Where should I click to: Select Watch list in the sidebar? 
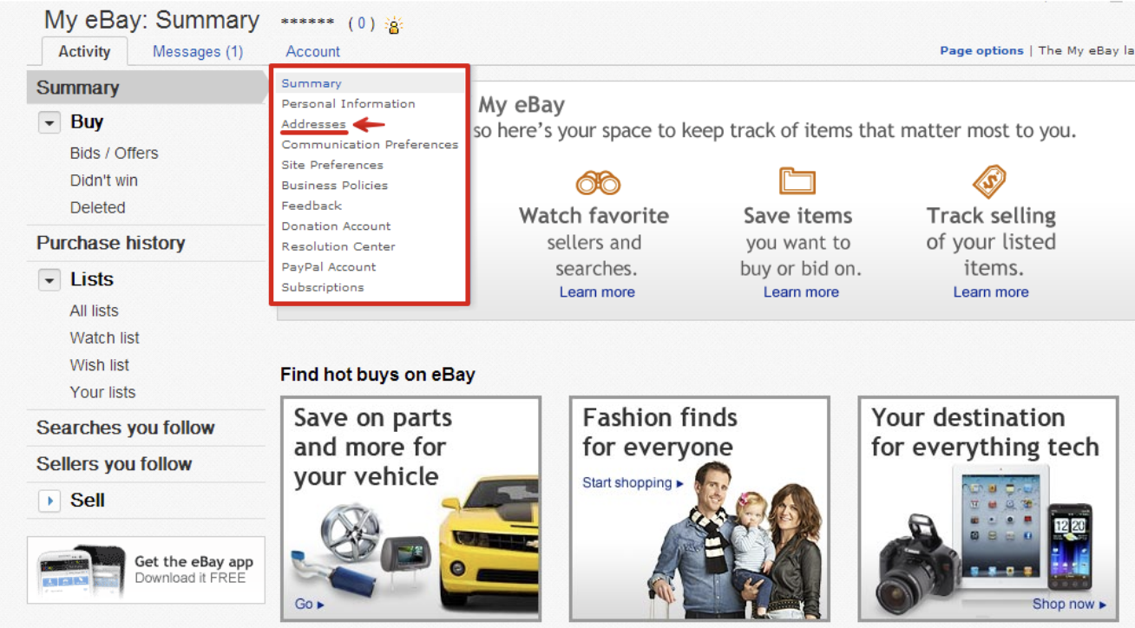(x=104, y=338)
